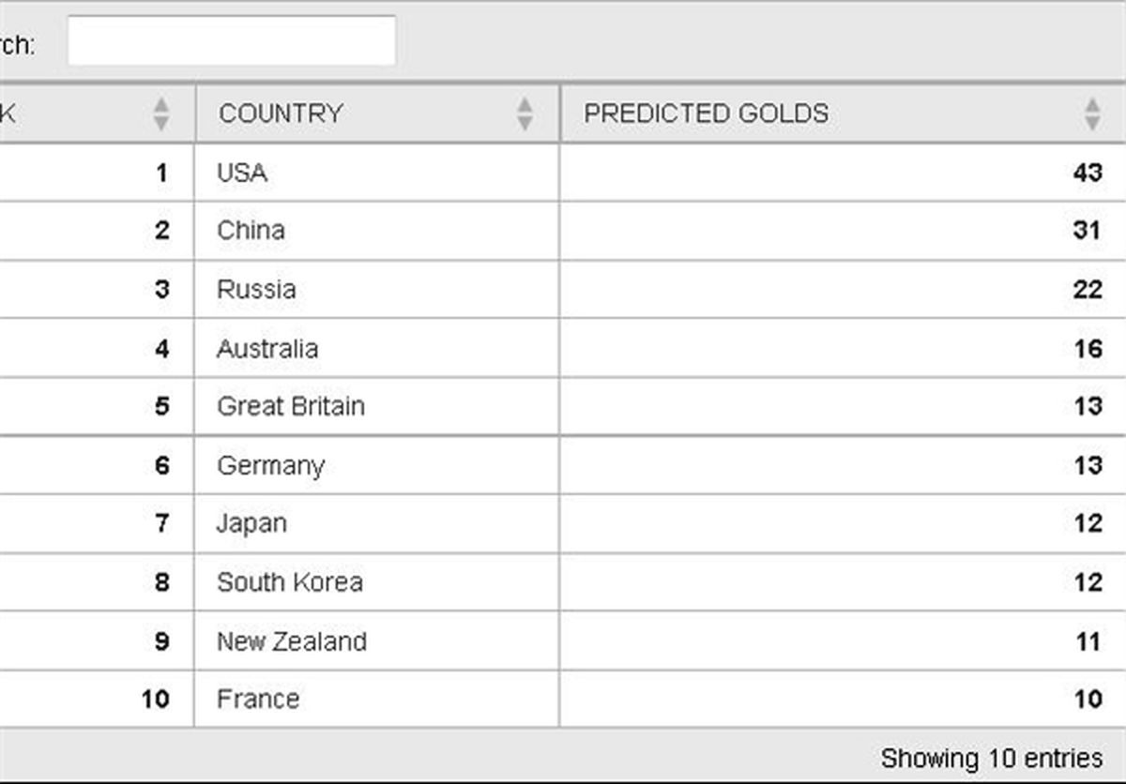Screen dimensions: 1126x784
Task: Click China's predicted golds value 31
Action: pos(1087,231)
